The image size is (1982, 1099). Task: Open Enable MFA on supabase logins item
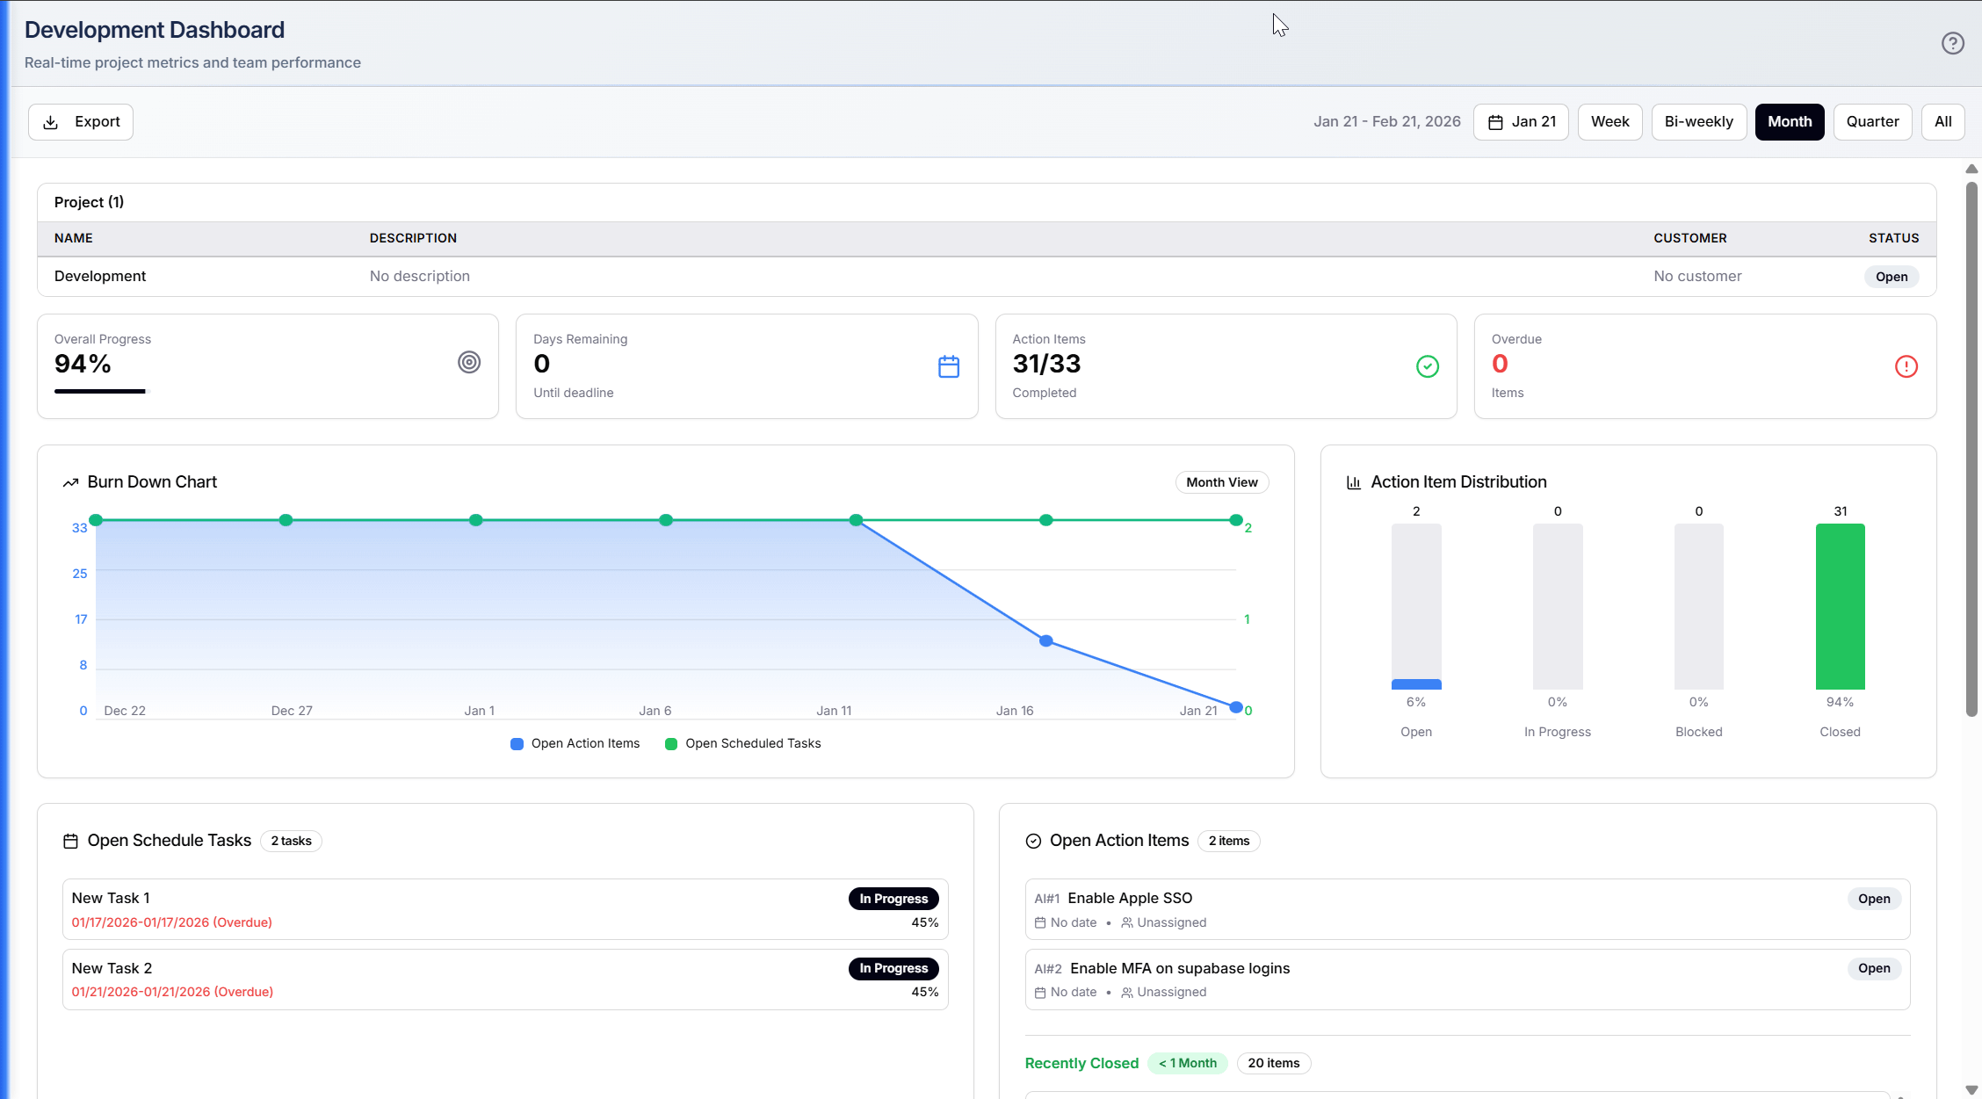[1467, 980]
